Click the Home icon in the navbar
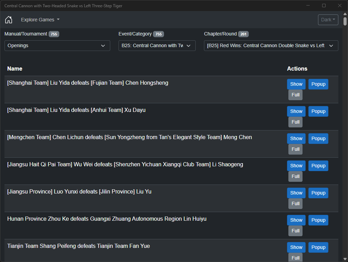This screenshot has width=348, height=262. (9, 20)
